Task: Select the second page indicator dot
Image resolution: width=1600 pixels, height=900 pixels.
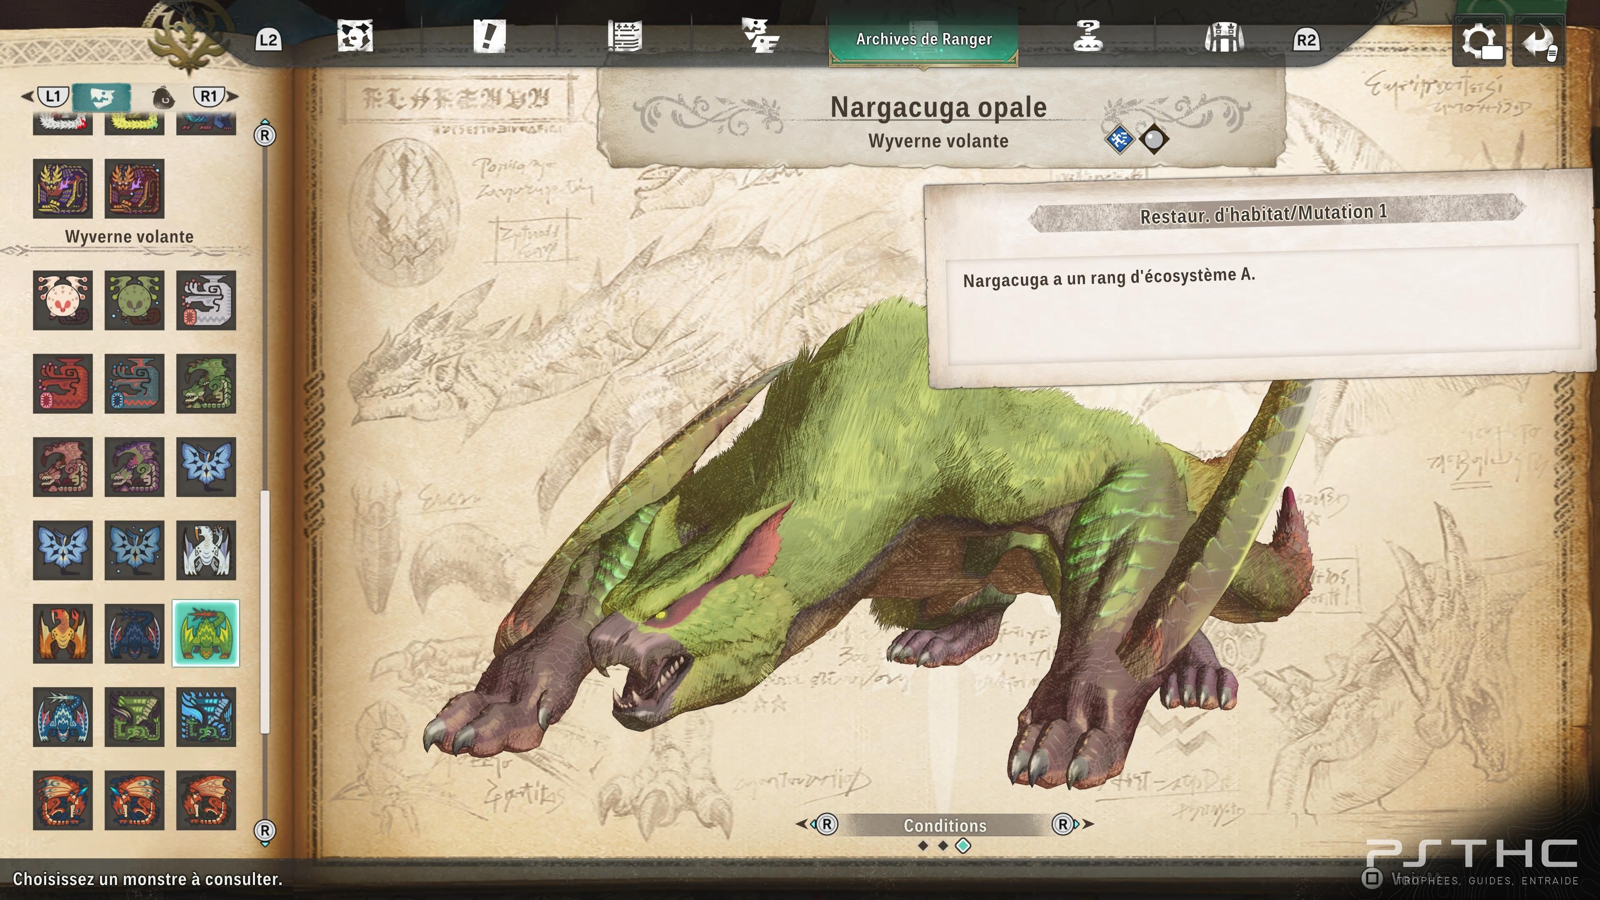Action: (943, 845)
